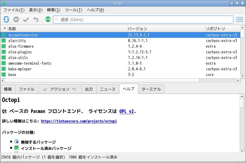Open the hamburger options menu icon
The image size is (246, 163).
(240, 20)
